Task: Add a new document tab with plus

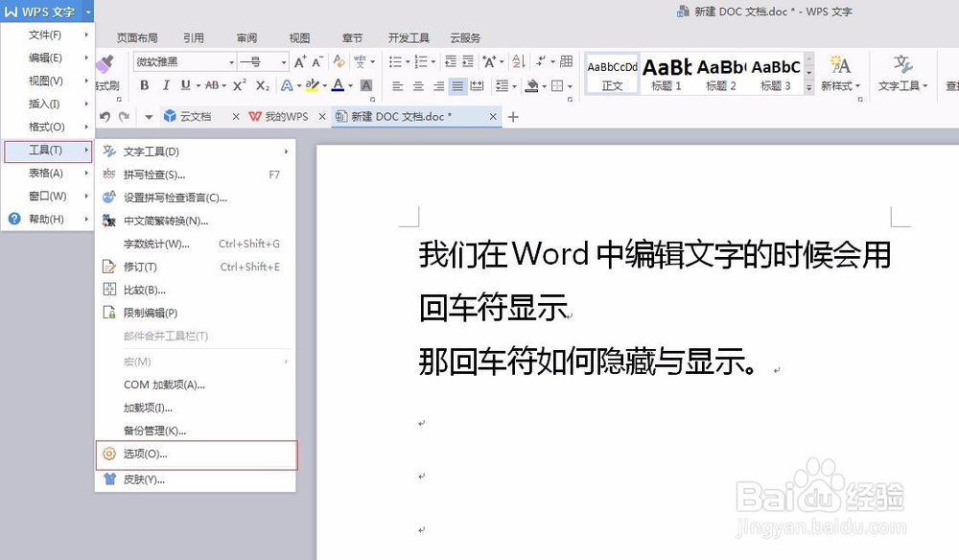Action: 513,117
